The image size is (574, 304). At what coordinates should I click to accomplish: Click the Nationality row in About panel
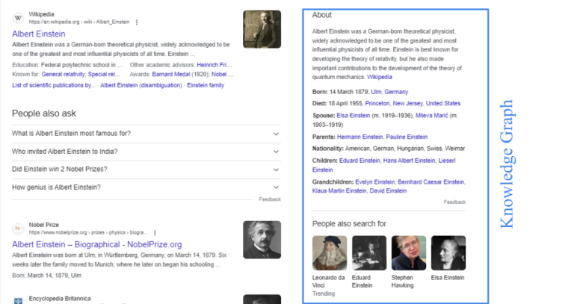click(x=389, y=149)
